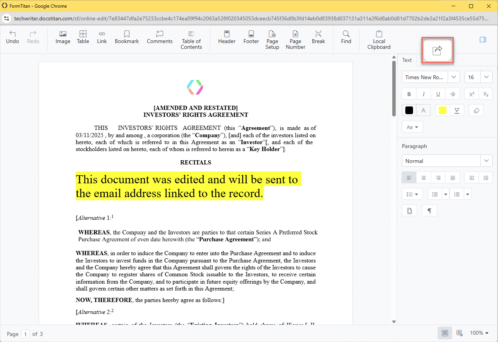Click the page number input field
This screenshot has width=498, height=342.
(25, 334)
